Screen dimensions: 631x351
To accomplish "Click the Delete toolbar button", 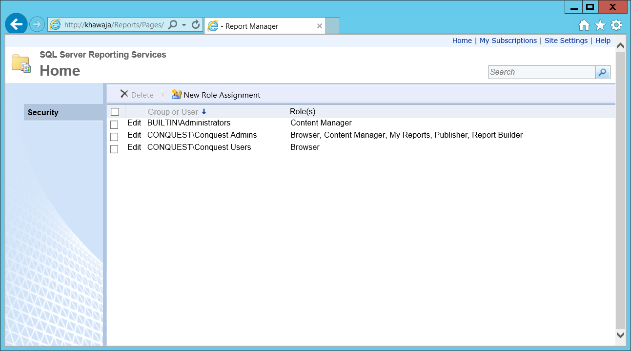I will 137,95.
